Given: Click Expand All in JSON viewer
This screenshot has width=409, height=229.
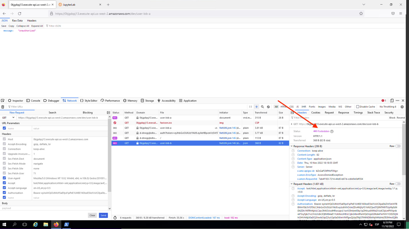Looking at the screenshot, I should tap(37, 26).
